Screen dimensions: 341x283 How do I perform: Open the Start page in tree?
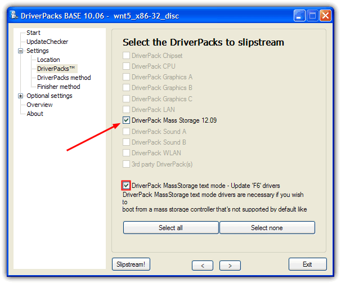(33, 33)
